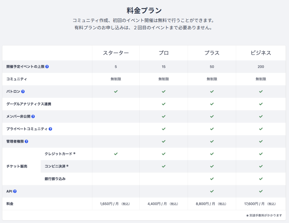This screenshot has height=223, width=289.
Task: Click コンビニ決済 checkmark under プロ
Action: pos(164,166)
